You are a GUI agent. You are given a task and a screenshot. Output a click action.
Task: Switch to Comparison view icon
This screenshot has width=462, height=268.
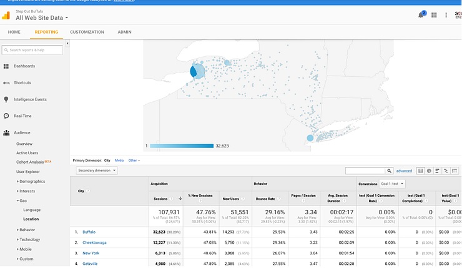pyautogui.click(x=446, y=171)
